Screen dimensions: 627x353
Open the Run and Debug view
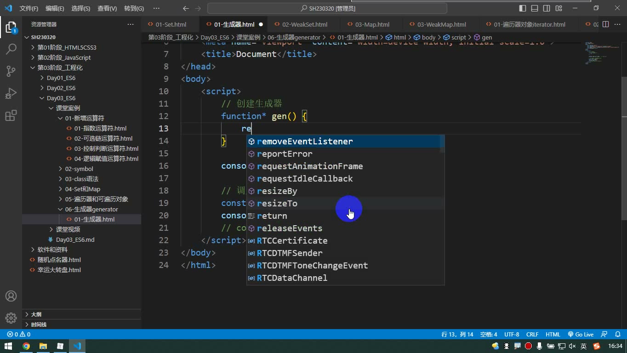11,93
